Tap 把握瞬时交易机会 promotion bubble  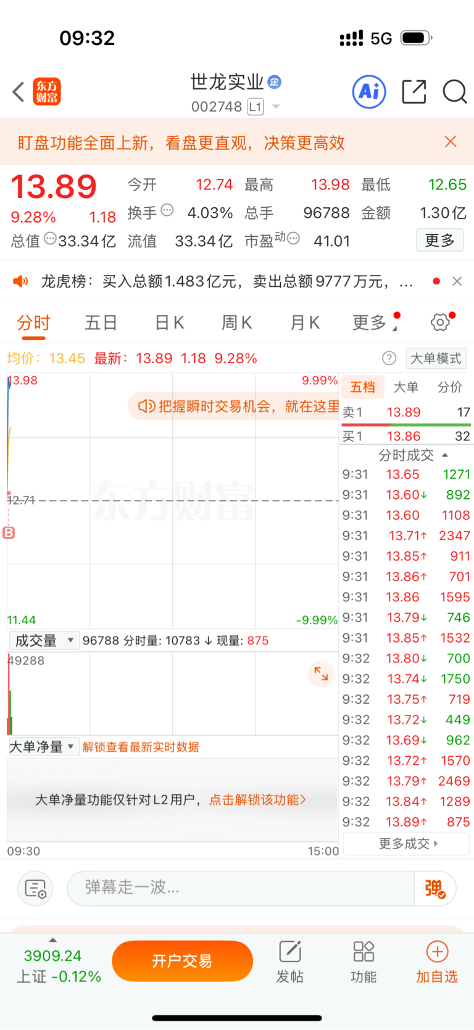point(234,406)
